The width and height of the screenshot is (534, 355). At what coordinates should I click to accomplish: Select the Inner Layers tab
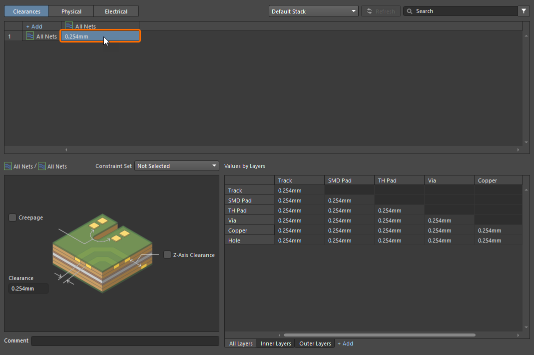[276, 343]
